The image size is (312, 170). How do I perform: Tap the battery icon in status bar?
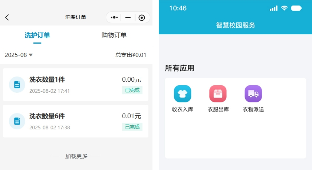tap(296, 8)
